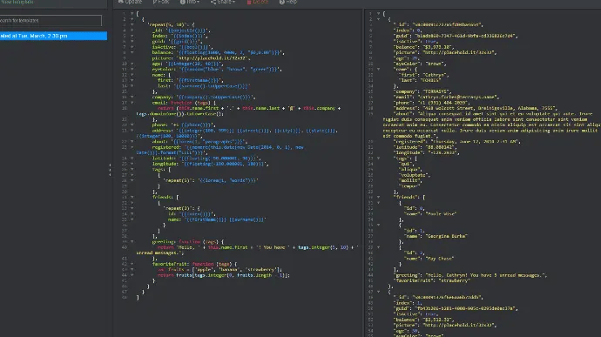
Task: Click the fruits array 'apple' line
Action: [x=220, y=270]
